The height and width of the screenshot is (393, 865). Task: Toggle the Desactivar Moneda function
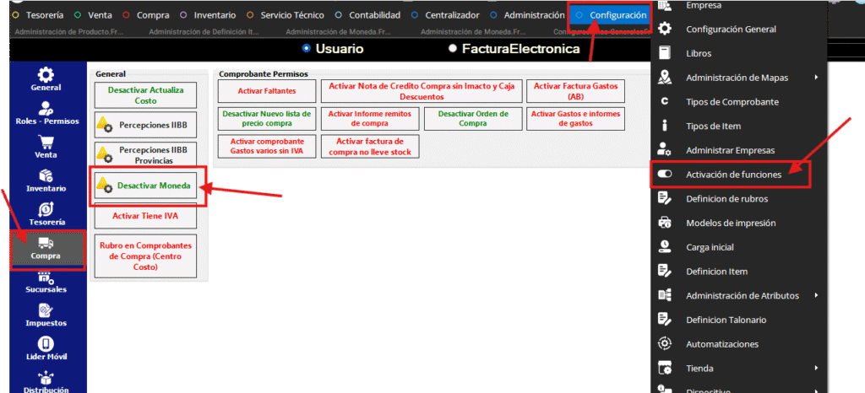click(x=146, y=185)
